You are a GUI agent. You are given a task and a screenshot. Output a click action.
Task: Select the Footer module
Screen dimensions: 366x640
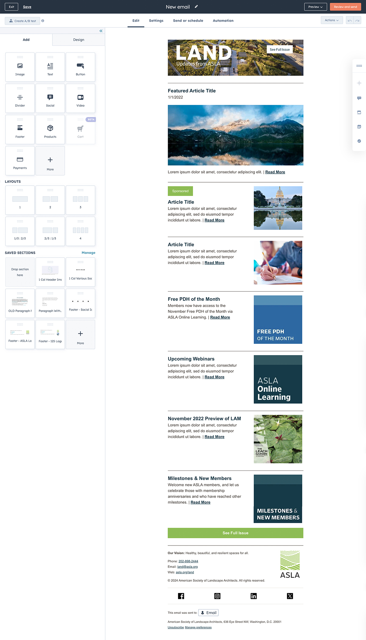(20, 130)
